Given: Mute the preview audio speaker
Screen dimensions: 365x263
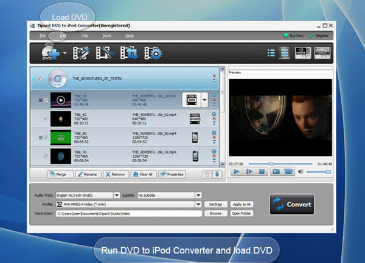Looking at the screenshot, I should [x=301, y=172].
